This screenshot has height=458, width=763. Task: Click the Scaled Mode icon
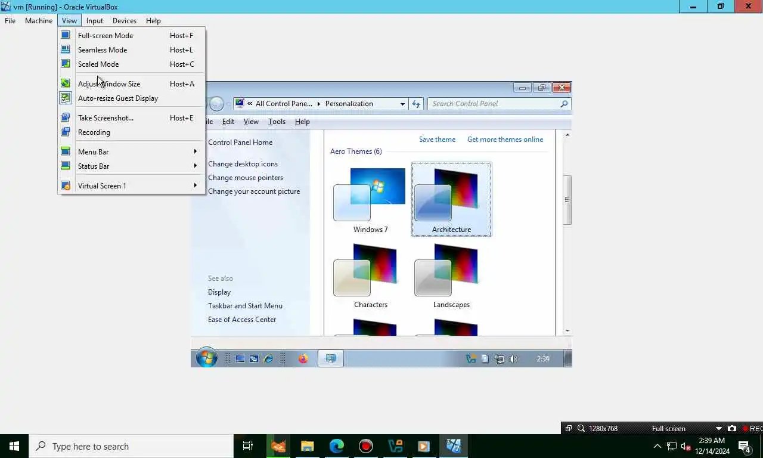click(x=66, y=64)
